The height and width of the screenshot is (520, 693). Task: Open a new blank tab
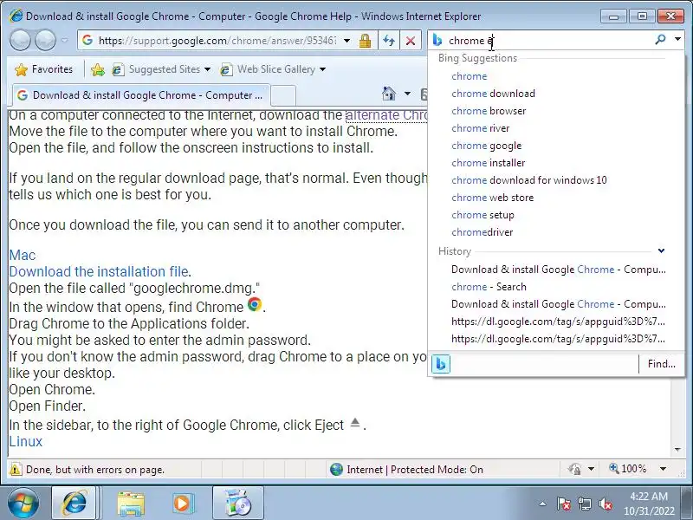[283, 95]
